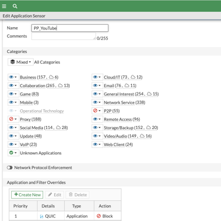Click the Unknown Applications label
Image resolution: width=221 pixels, height=221 pixels.
41,153
